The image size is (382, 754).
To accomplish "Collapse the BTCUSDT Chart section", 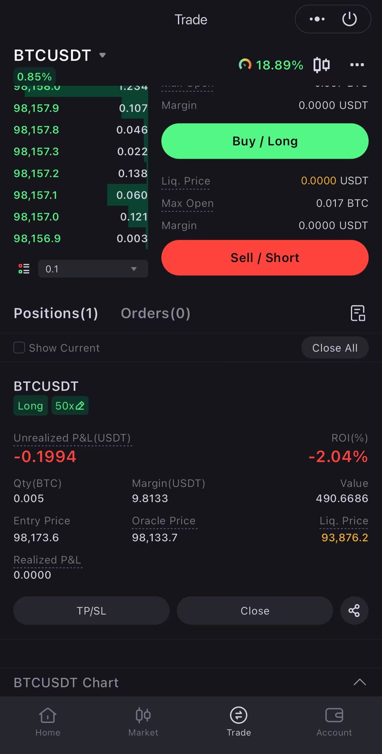I will coord(360,682).
